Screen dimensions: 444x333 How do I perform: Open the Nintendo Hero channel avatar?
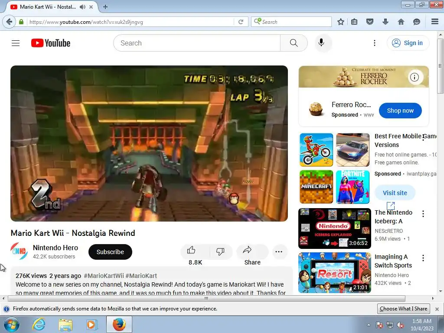pos(19,251)
